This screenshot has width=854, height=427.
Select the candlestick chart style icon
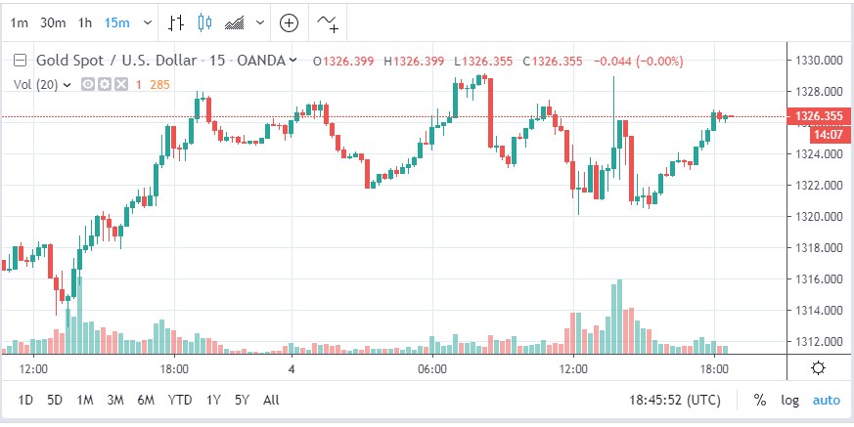pos(204,22)
